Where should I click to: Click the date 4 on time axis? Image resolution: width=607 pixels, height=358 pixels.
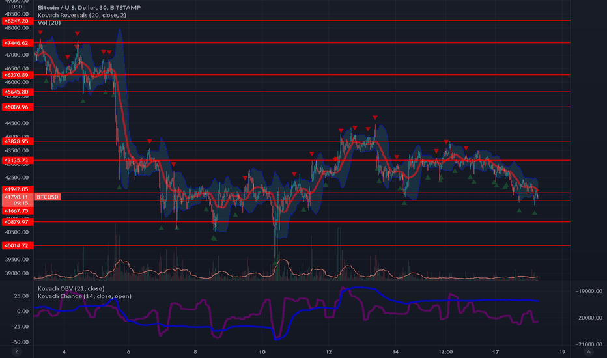click(64, 351)
